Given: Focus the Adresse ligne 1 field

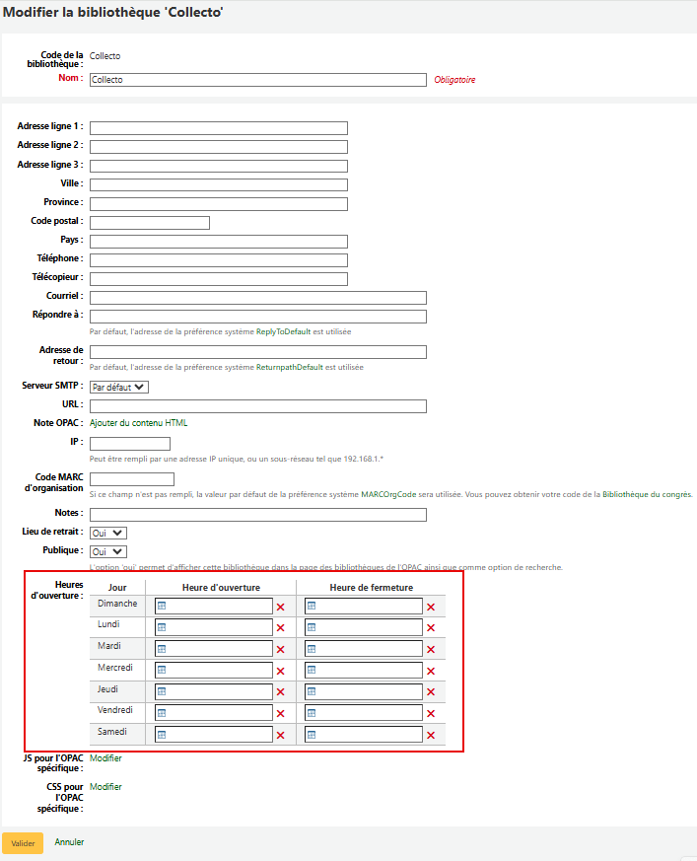Looking at the screenshot, I should (219, 128).
